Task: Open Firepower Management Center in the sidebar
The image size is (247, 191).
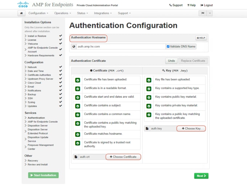Action: click(41, 147)
